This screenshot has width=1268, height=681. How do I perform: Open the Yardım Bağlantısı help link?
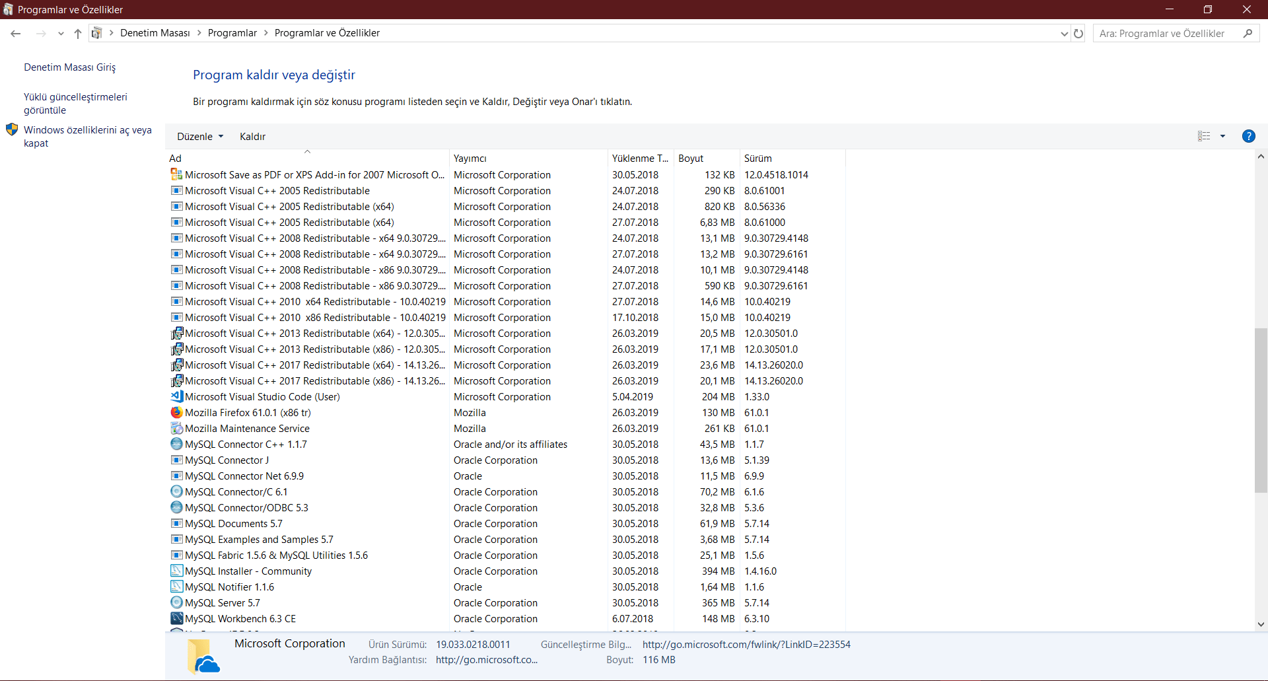487,660
